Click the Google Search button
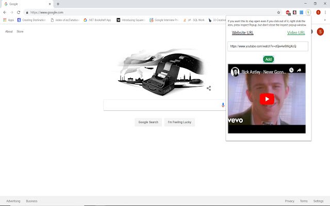 pos(148,122)
